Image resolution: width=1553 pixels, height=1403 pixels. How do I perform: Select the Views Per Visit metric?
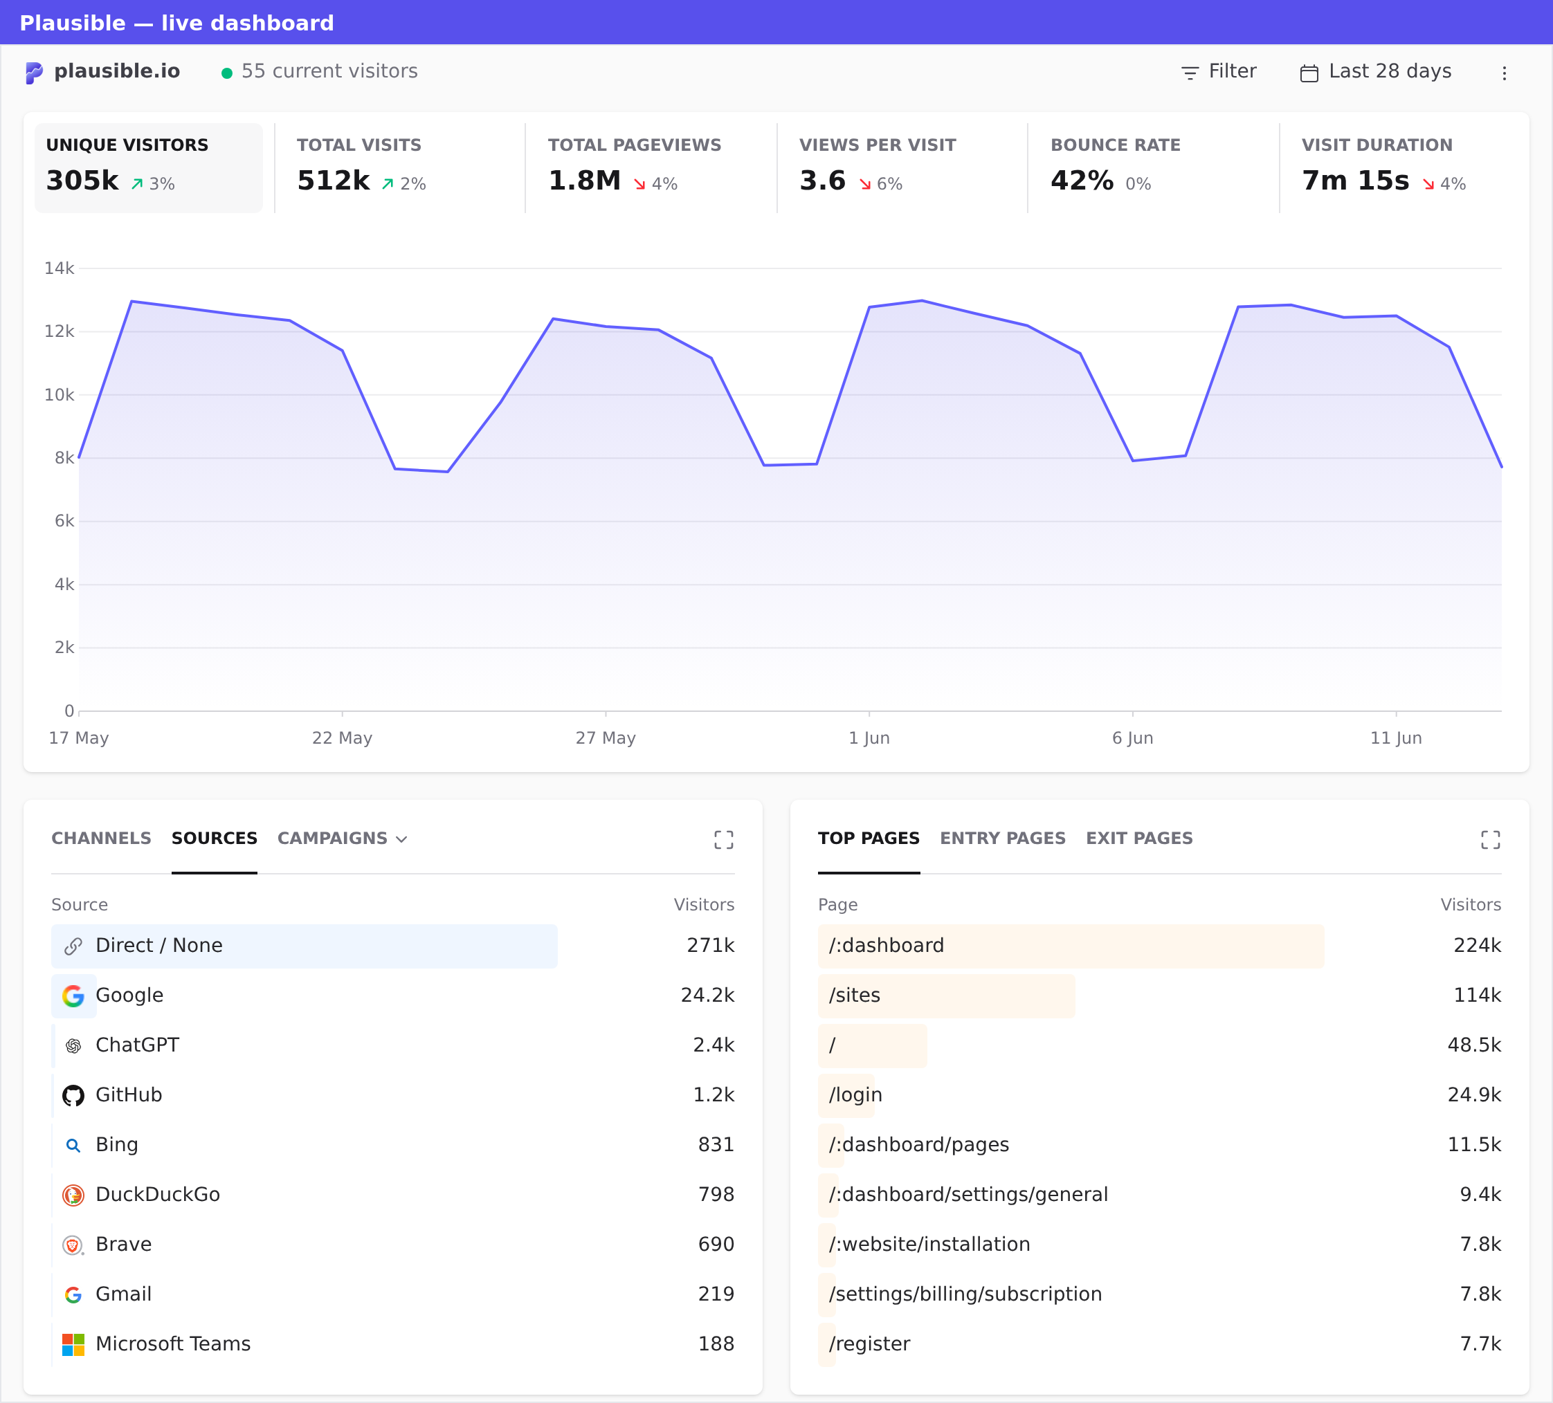point(901,168)
